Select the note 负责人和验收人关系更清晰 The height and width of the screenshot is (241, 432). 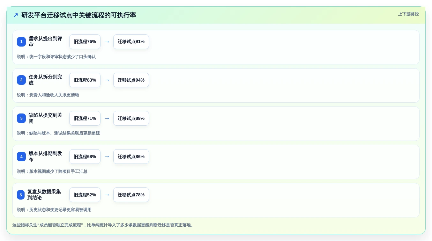point(54,95)
